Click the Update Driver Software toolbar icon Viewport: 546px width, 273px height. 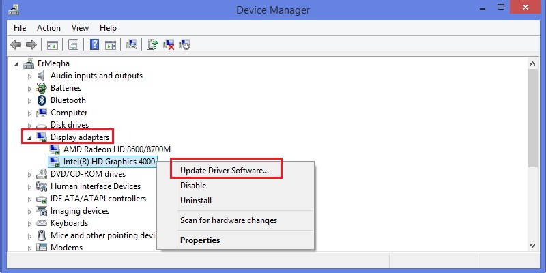[x=153, y=44]
